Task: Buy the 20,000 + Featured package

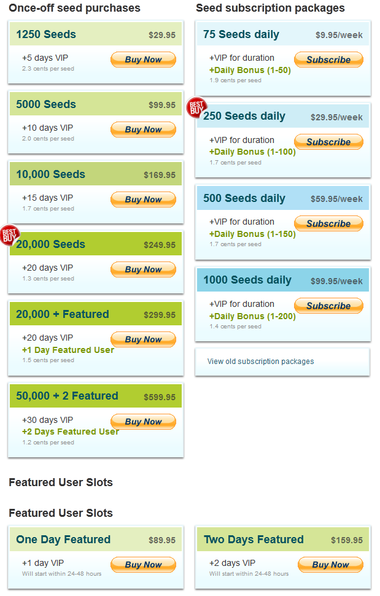Action: pyautogui.click(x=143, y=339)
